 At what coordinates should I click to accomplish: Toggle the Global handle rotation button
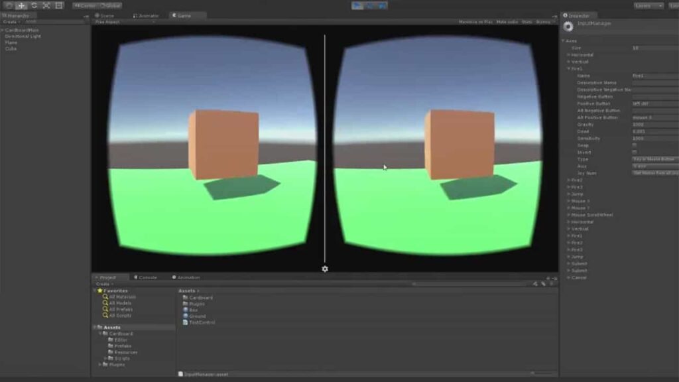(111, 5)
